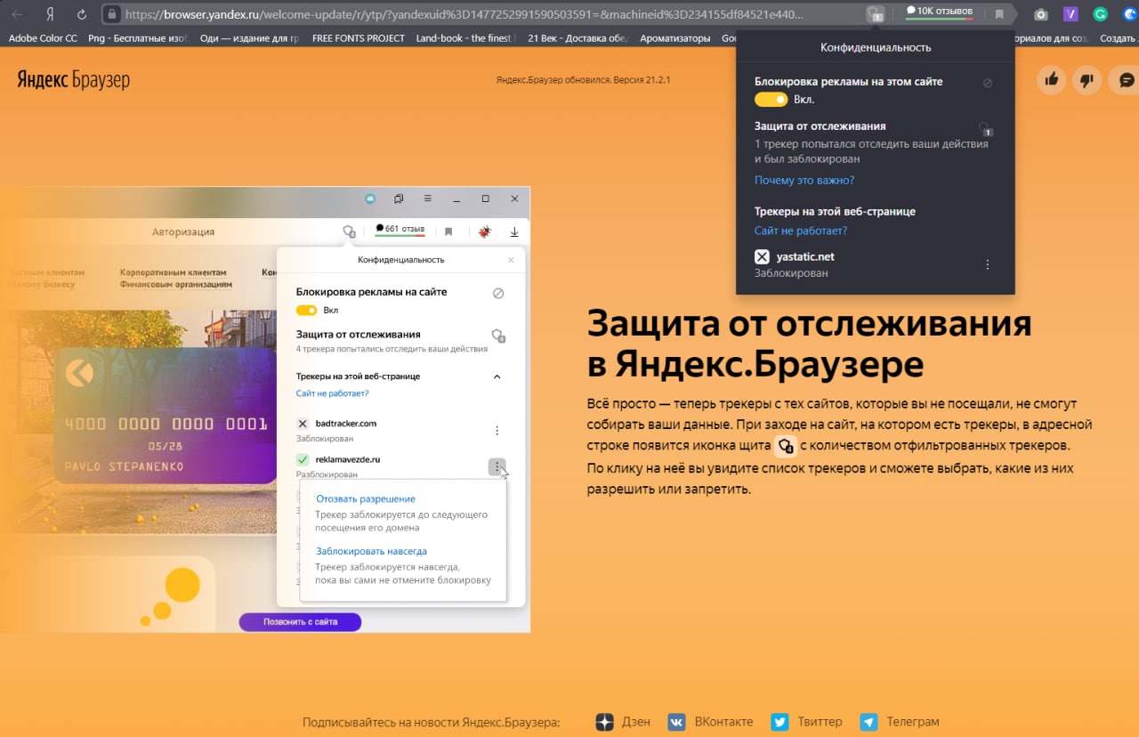Viewport: 1139px width, 737px height.
Task: Open Сайт не работает? link in dark popup
Action: tap(801, 231)
